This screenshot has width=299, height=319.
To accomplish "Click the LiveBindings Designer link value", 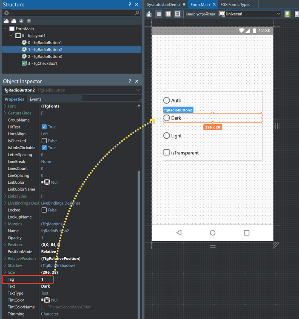I will [x=61, y=203].
